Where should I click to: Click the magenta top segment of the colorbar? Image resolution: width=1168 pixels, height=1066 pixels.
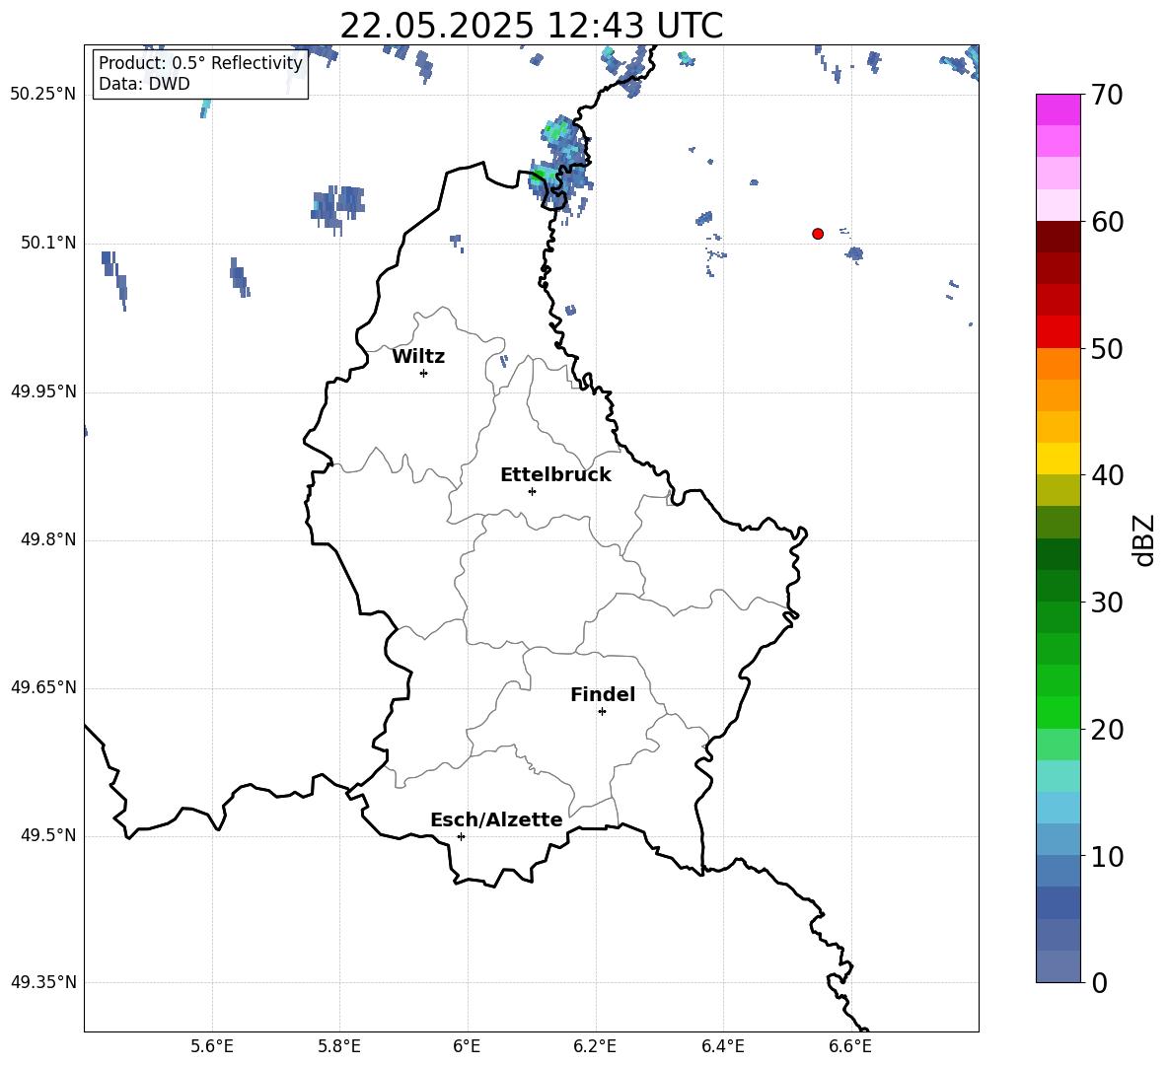pyautogui.click(x=1058, y=109)
